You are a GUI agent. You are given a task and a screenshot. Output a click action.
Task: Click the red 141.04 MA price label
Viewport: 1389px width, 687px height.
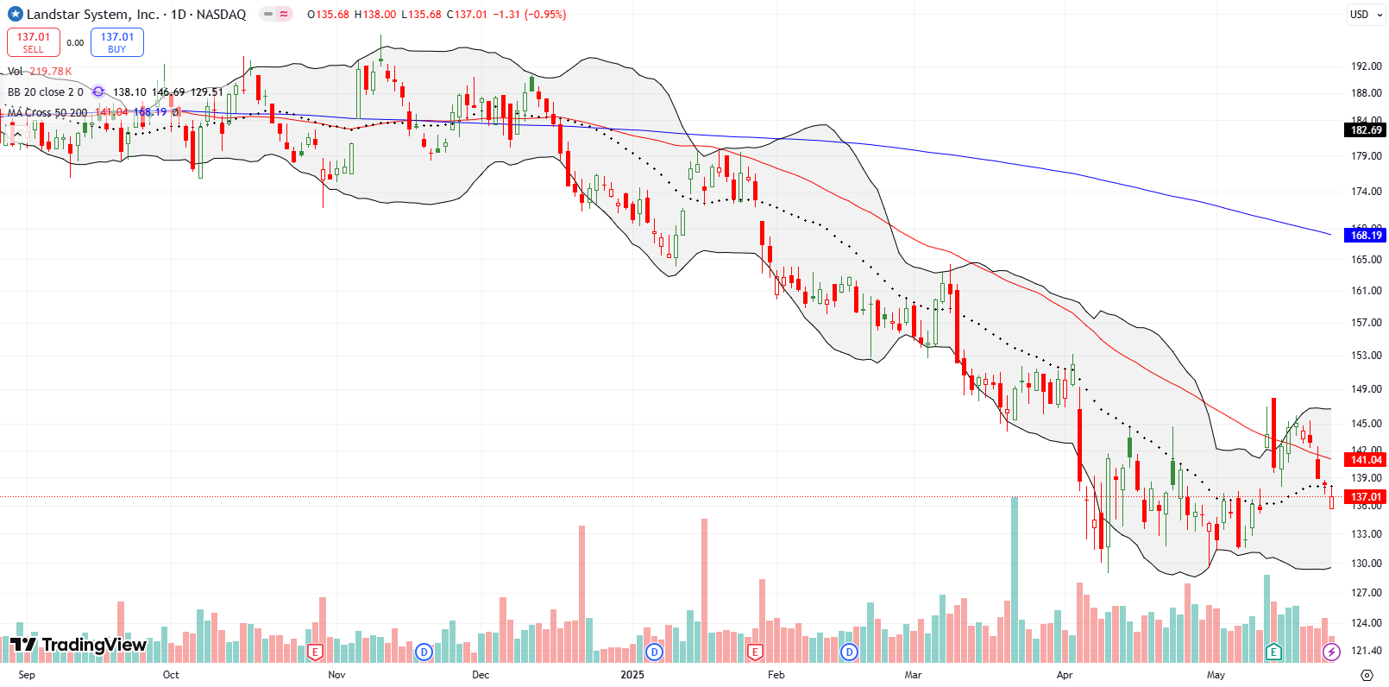[x=1366, y=460]
